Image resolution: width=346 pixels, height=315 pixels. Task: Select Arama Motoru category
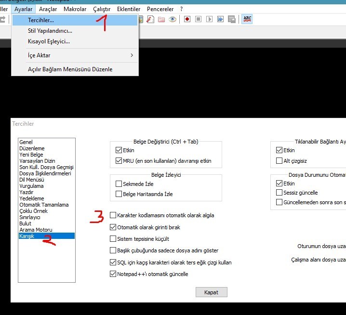pos(47,230)
